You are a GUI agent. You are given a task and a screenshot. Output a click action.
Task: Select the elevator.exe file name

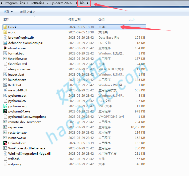point(17,48)
